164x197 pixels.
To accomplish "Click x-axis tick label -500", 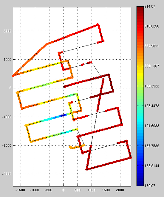I will 48,190.
